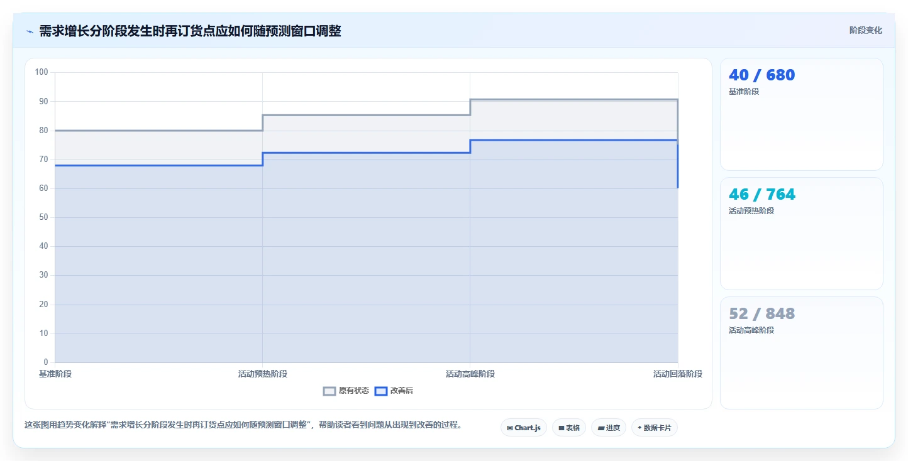
Task: Click the 90 y-axis tick label
Action: pos(44,101)
